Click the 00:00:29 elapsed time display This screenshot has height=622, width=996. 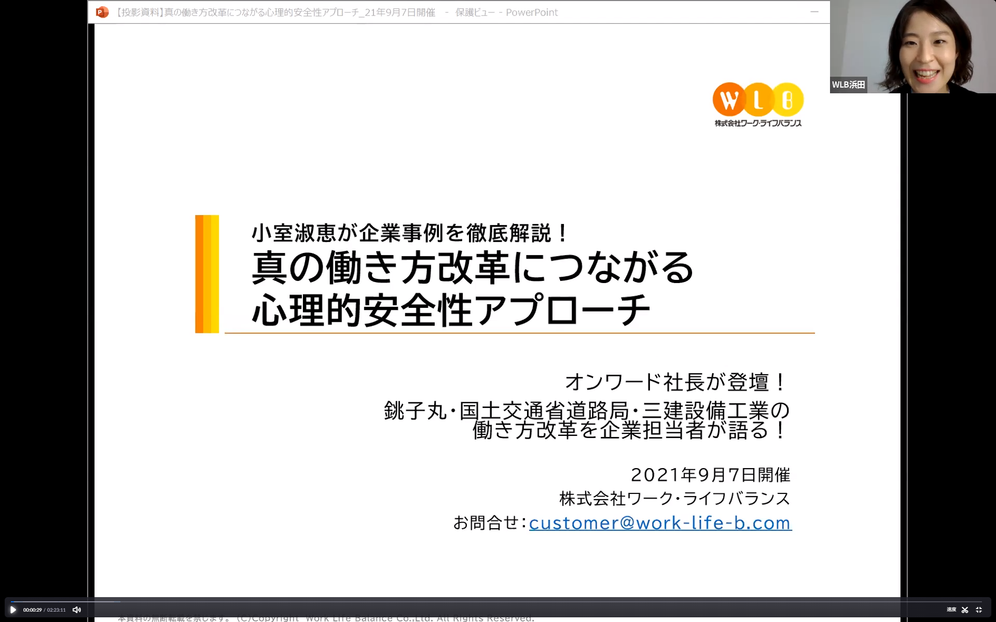(32, 610)
